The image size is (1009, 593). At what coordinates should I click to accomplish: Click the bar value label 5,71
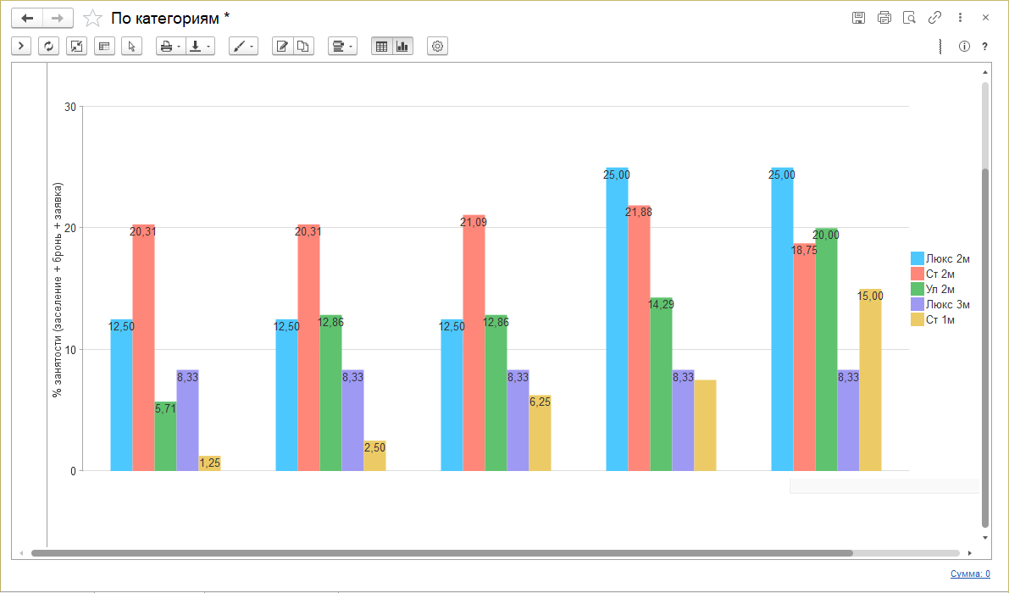pos(165,408)
